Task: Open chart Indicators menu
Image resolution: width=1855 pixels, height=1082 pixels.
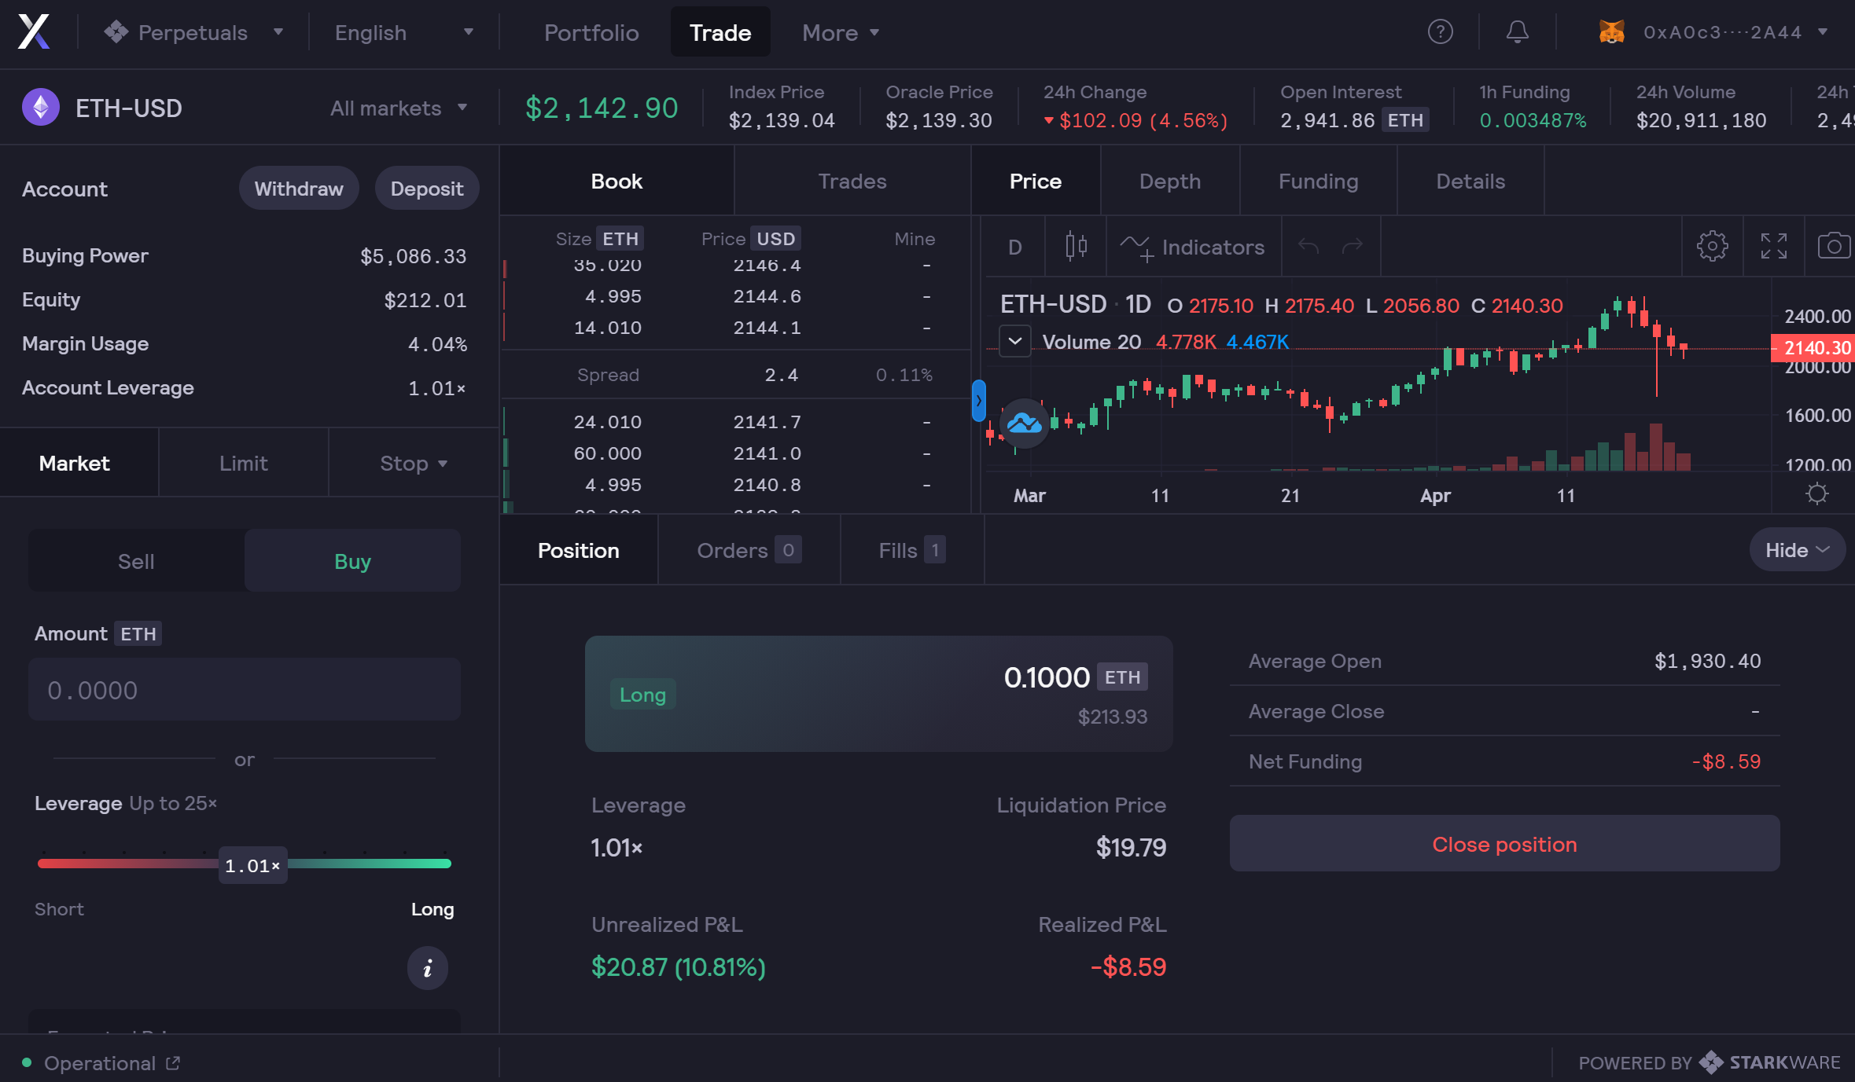Action: click(1193, 247)
